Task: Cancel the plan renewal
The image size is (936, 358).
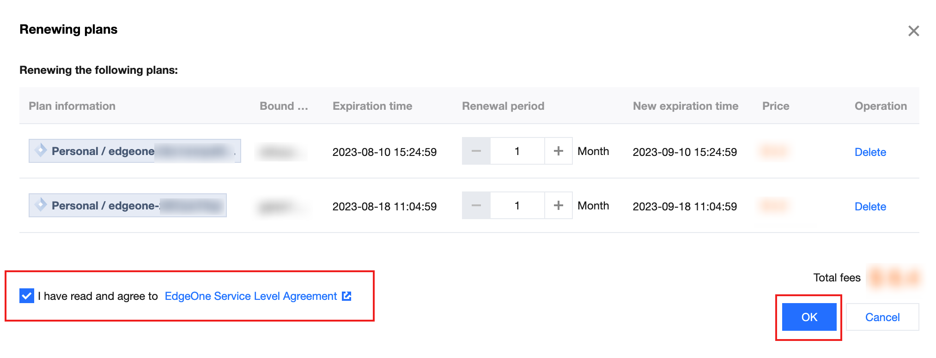Action: (x=882, y=317)
